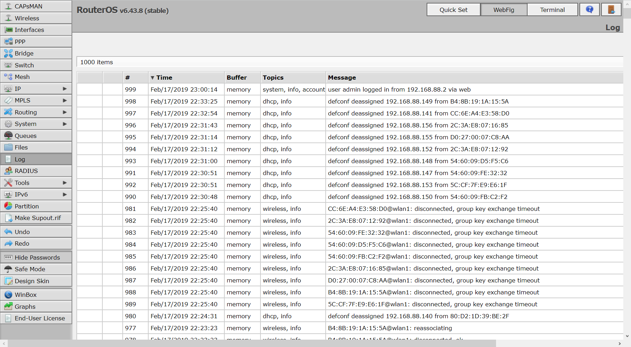Click the System gear icon
Image resolution: width=631 pixels, height=347 pixels.
pyautogui.click(x=8, y=124)
